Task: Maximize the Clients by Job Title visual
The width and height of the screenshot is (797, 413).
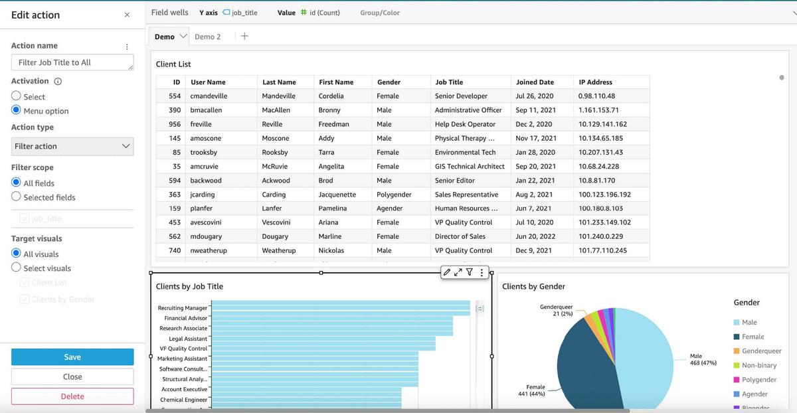Action: point(458,272)
